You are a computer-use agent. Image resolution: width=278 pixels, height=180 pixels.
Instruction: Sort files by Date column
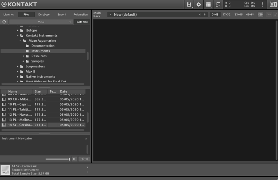point(72,91)
